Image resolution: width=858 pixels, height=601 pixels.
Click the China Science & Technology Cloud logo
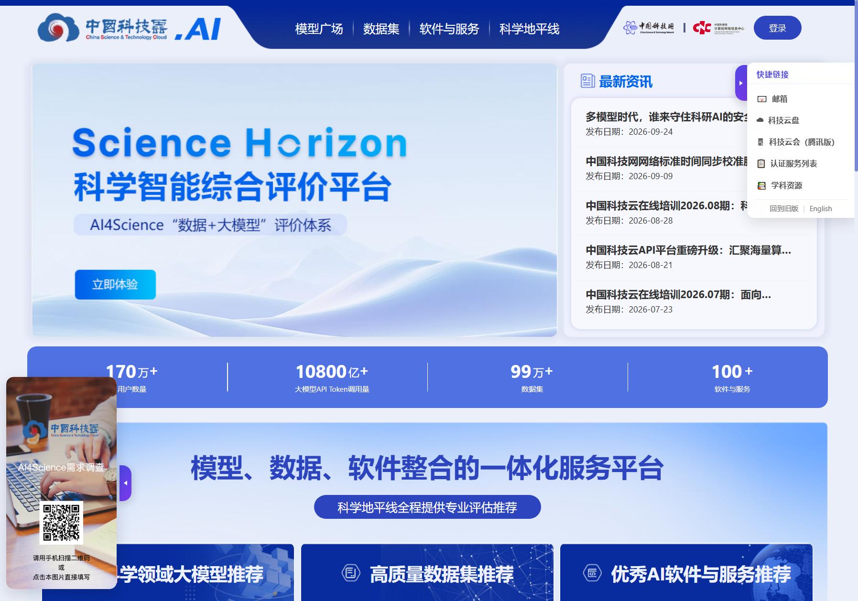point(129,28)
